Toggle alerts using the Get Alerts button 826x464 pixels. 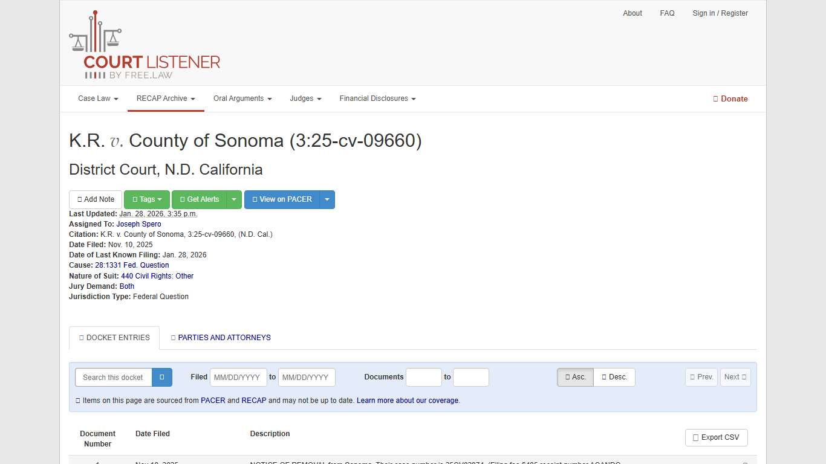coord(200,199)
